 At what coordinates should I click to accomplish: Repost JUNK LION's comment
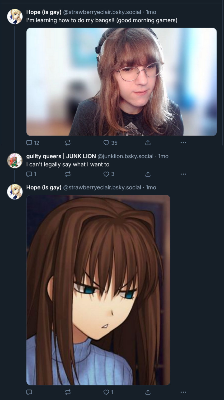(x=68, y=174)
